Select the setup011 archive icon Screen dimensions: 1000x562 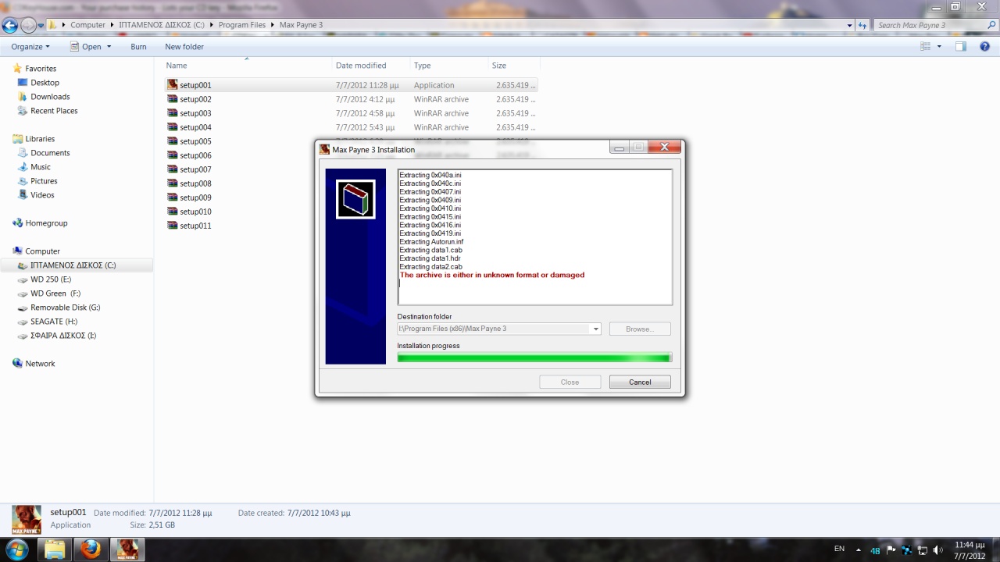(x=173, y=226)
